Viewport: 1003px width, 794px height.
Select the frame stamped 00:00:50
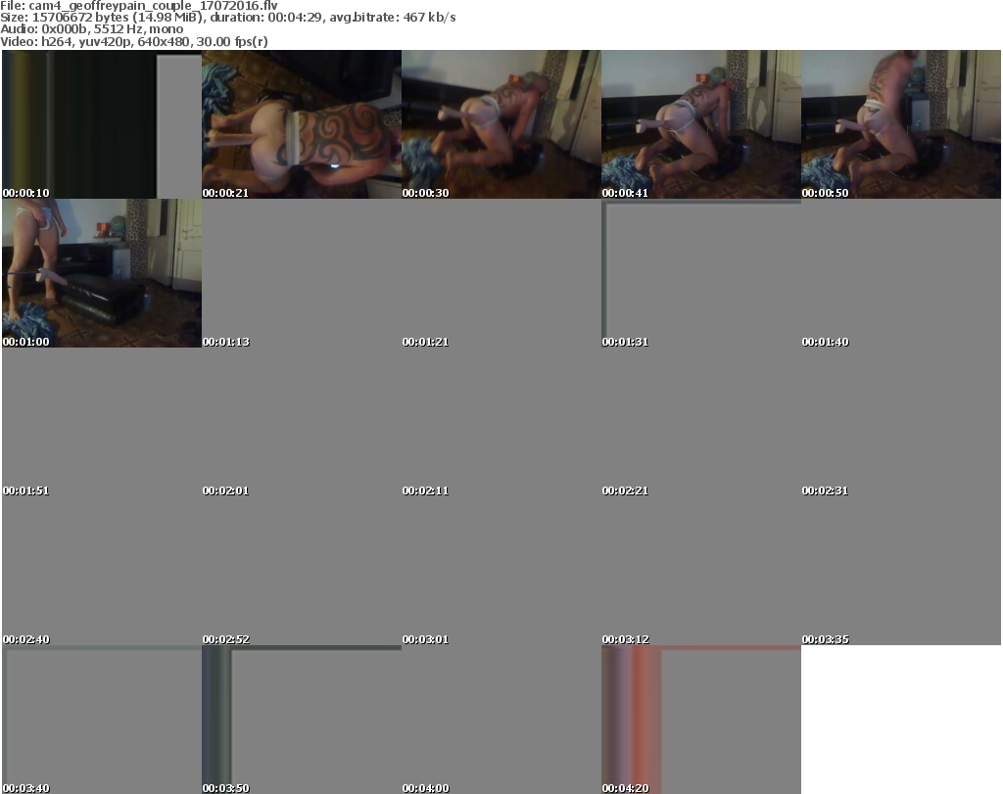coord(901,124)
